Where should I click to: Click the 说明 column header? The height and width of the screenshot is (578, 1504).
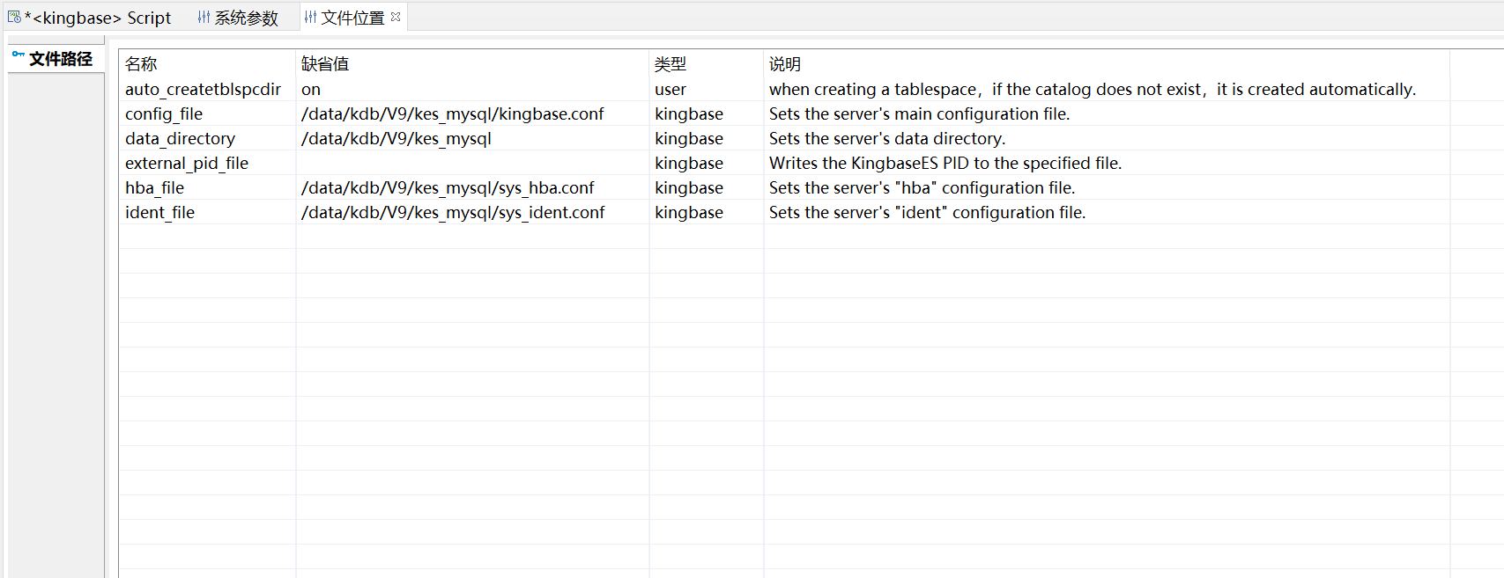coord(784,64)
